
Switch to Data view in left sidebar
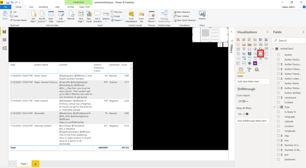tap(4, 40)
